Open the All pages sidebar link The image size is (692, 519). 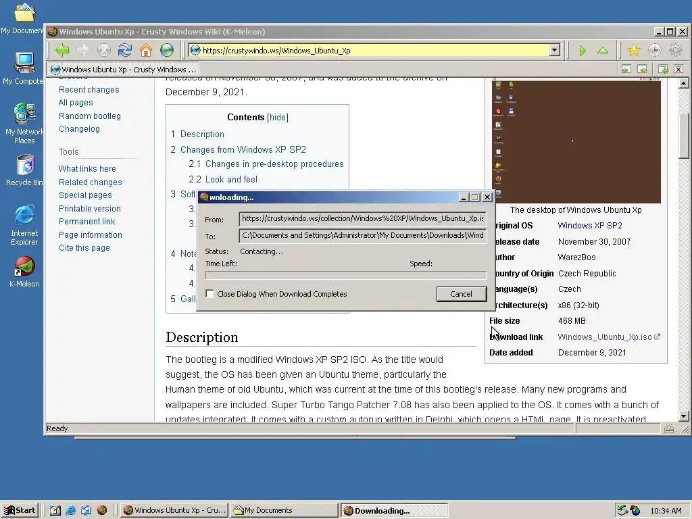pos(76,103)
